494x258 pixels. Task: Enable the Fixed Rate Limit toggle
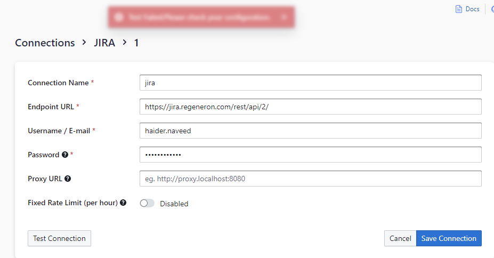pos(147,203)
